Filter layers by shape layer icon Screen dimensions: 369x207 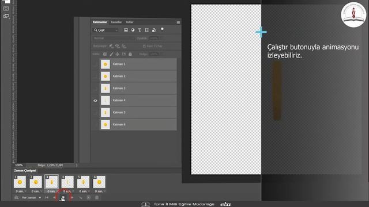(x=146, y=30)
